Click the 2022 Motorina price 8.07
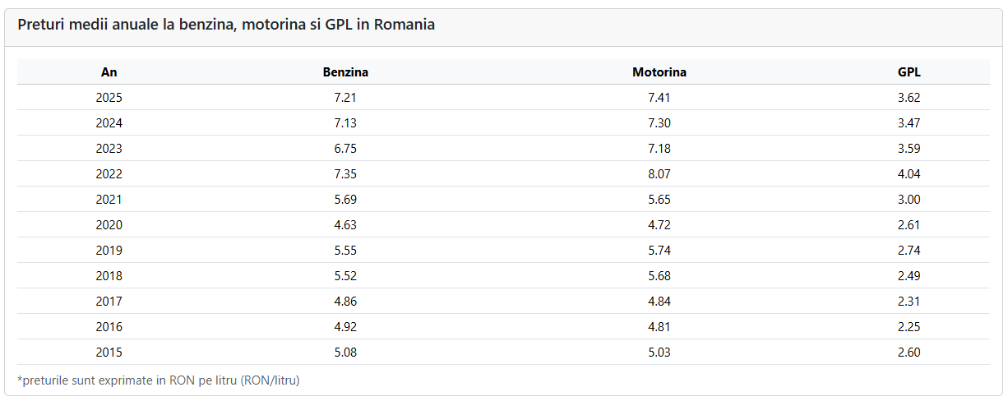This screenshot has width=1008, height=401. (659, 174)
